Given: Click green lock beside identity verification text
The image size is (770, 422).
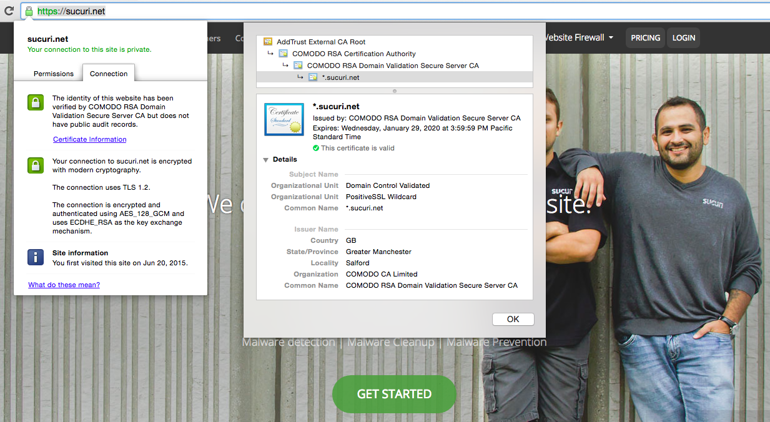Looking at the screenshot, I should pyautogui.click(x=35, y=104).
